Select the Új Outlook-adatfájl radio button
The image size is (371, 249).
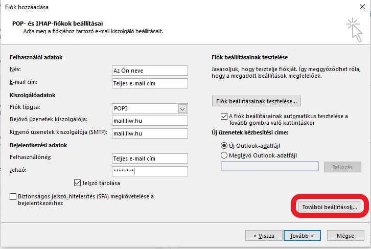(x=224, y=145)
